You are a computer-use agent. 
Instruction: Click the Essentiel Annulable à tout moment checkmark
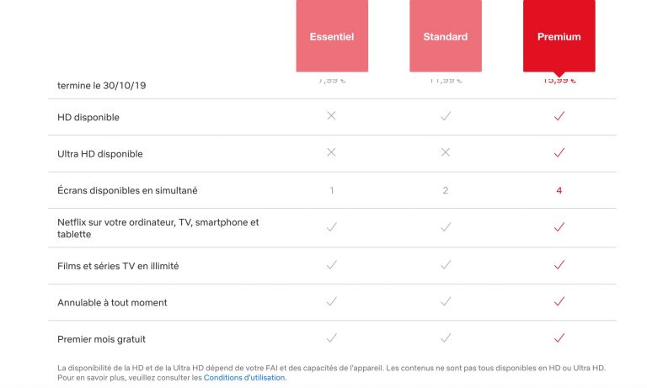(x=331, y=301)
